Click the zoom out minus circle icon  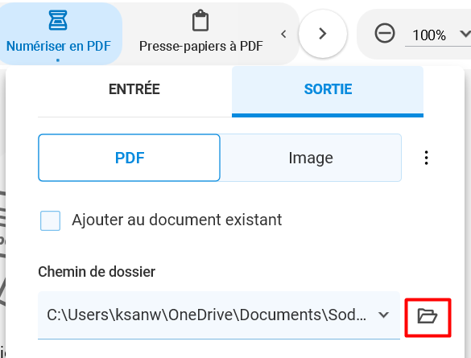point(385,33)
